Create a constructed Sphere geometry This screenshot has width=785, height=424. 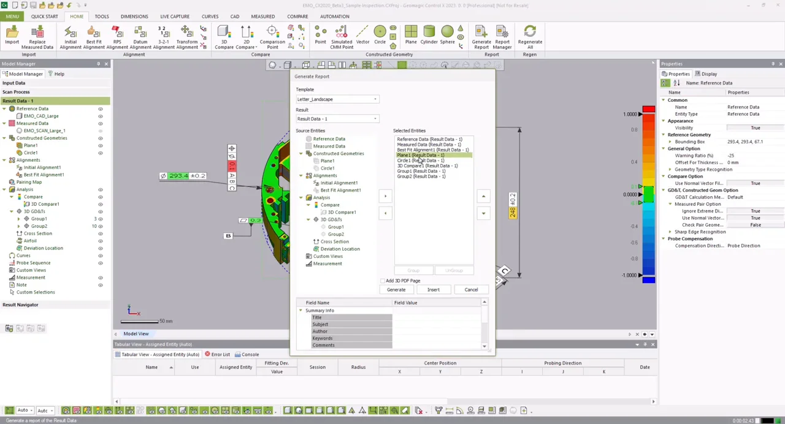(x=447, y=36)
